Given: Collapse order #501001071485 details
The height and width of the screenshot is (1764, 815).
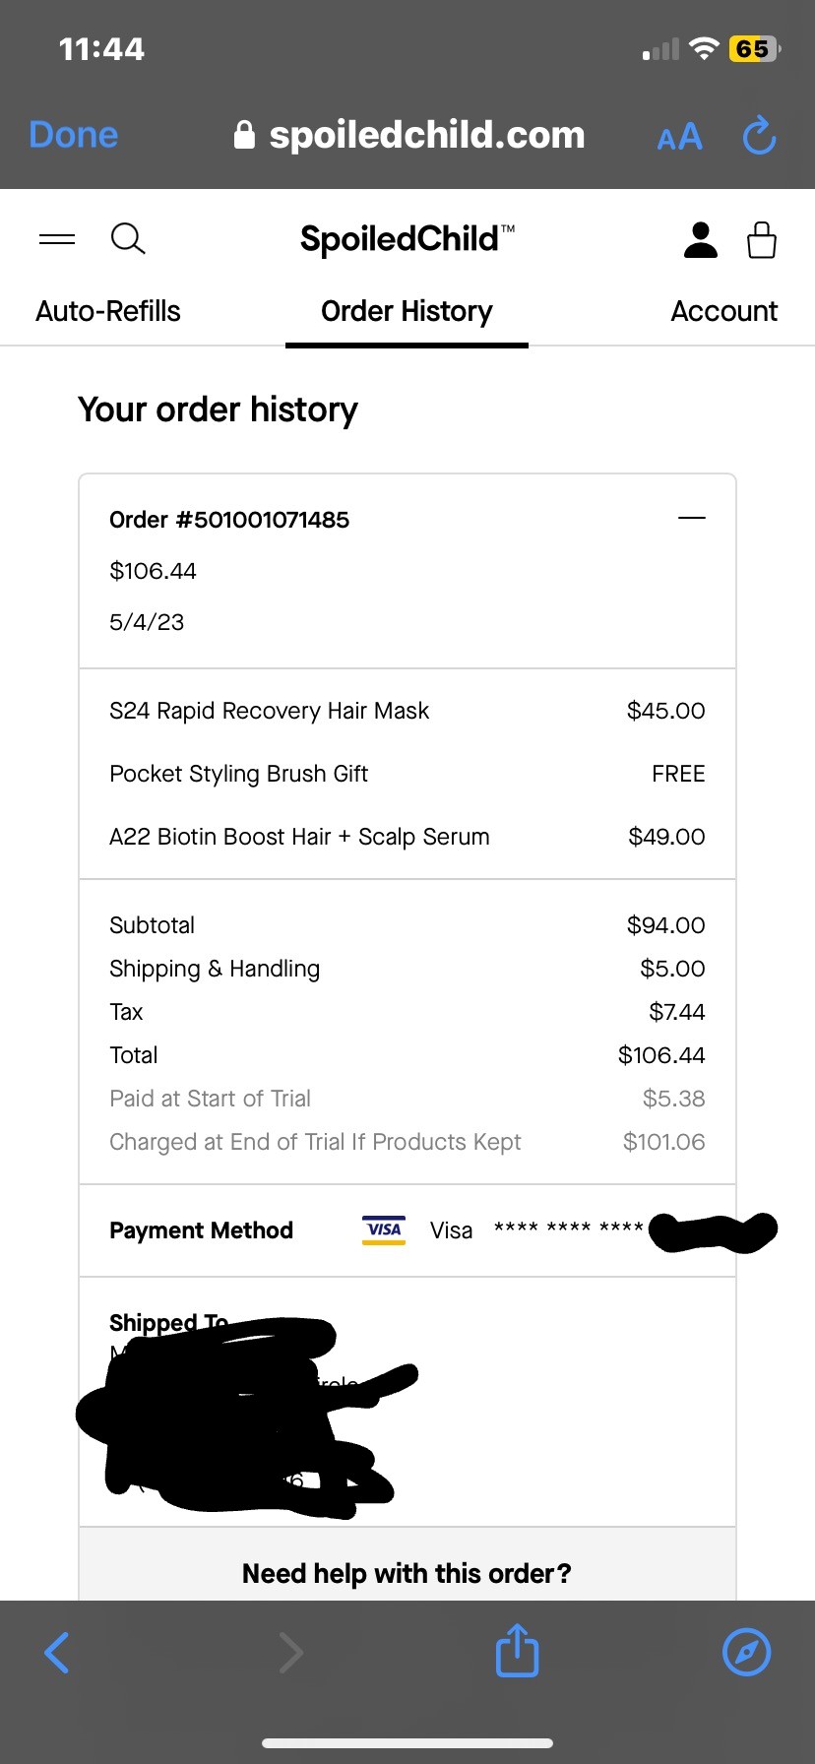Looking at the screenshot, I should [693, 517].
